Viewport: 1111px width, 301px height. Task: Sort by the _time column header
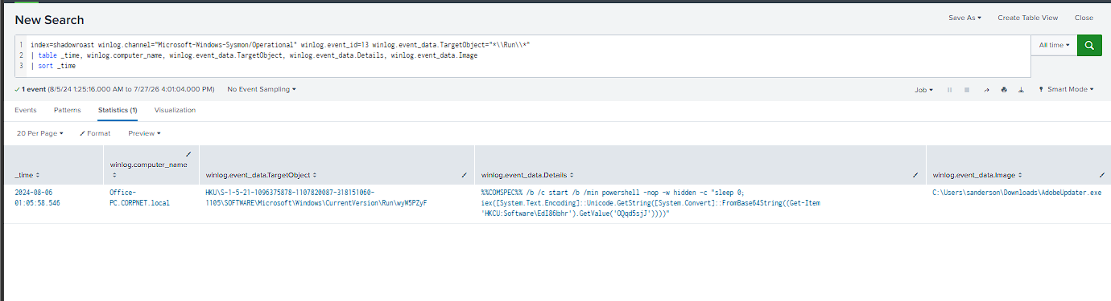click(x=27, y=174)
